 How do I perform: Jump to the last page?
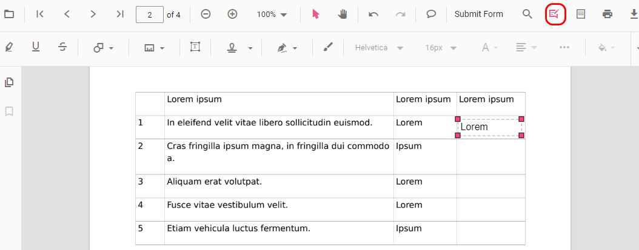click(x=120, y=15)
